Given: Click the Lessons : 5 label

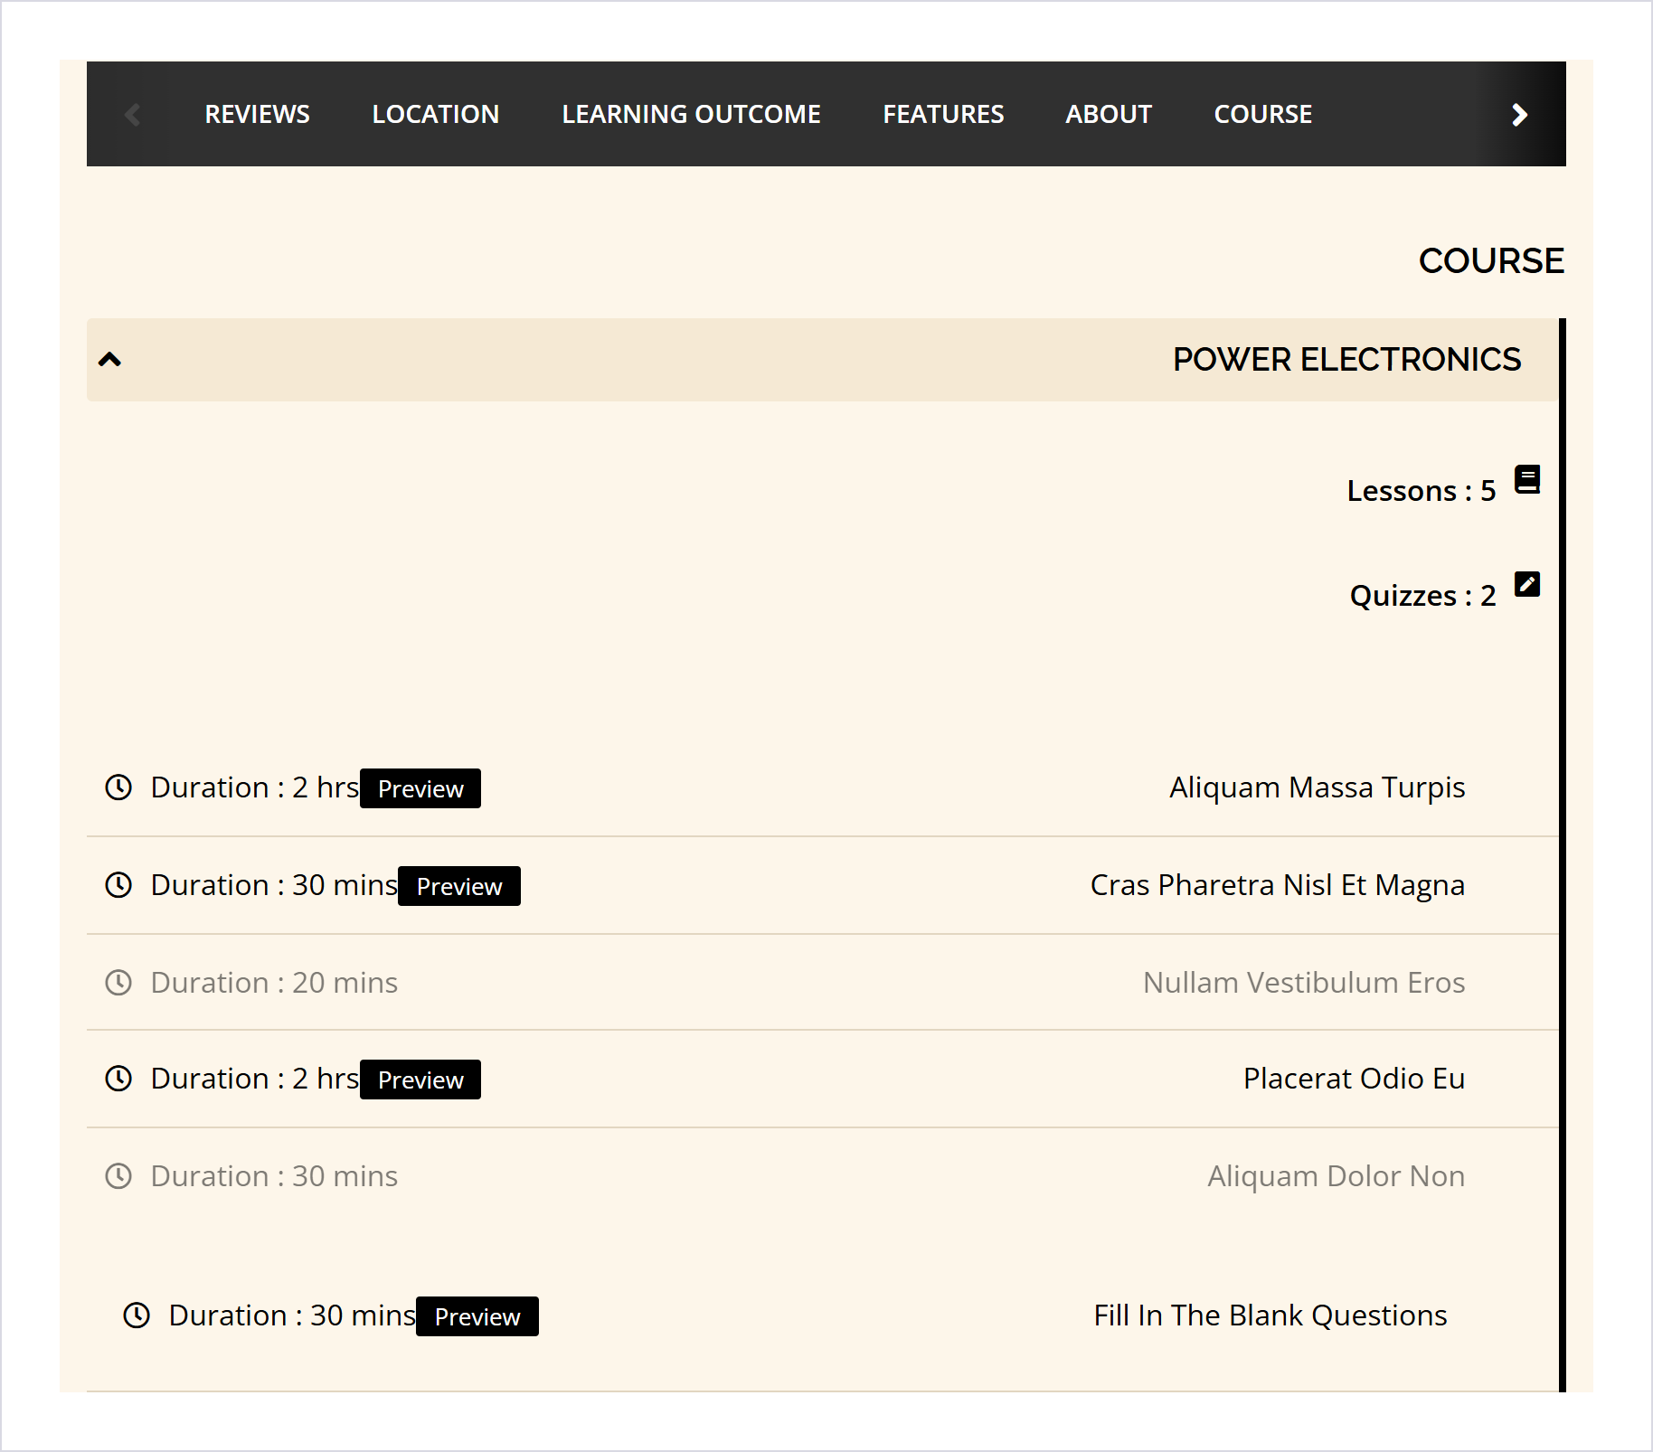Looking at the screenshot, I should pos(1422,491).
